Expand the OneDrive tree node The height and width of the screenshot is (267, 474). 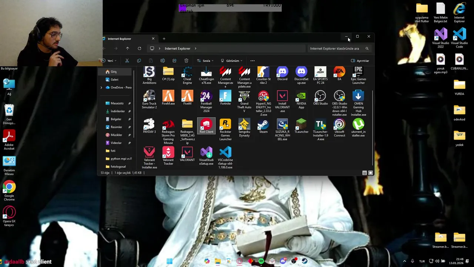click(101, 88)
